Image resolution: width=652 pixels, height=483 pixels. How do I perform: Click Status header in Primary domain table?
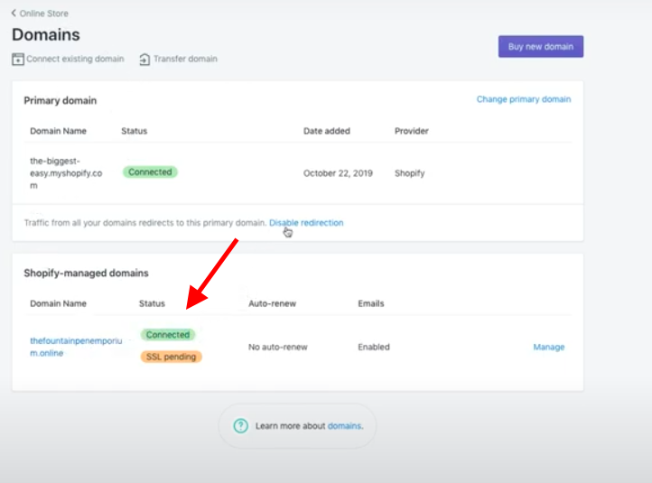135,131
